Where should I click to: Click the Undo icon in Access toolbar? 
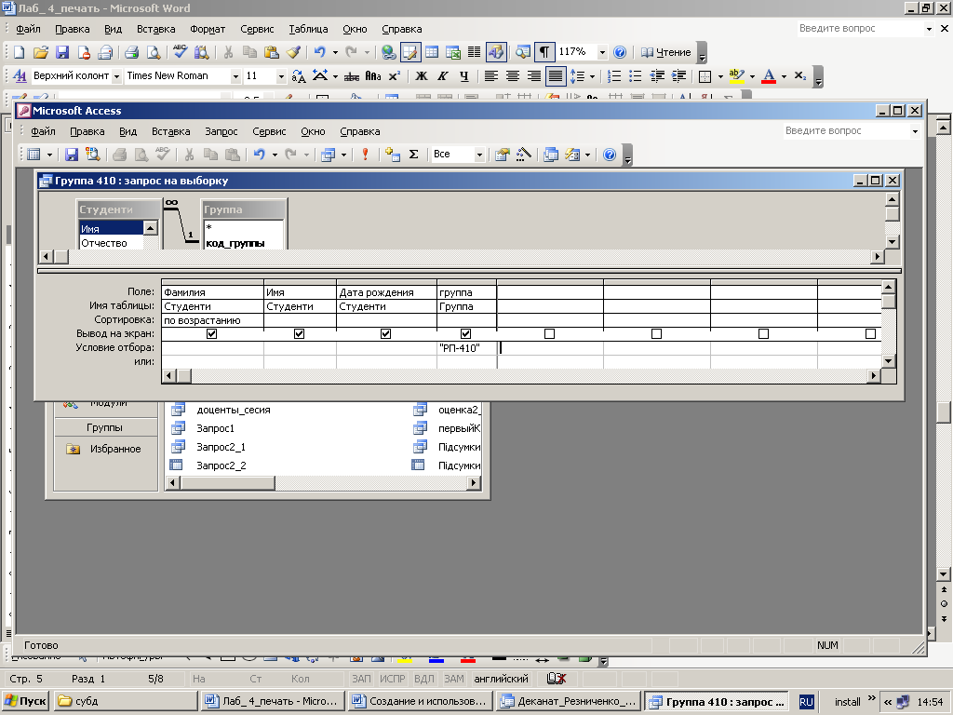tap(260, 155)
